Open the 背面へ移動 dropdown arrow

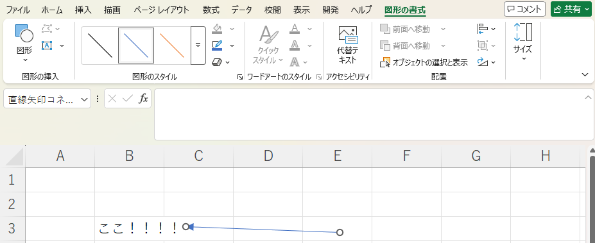443,46
